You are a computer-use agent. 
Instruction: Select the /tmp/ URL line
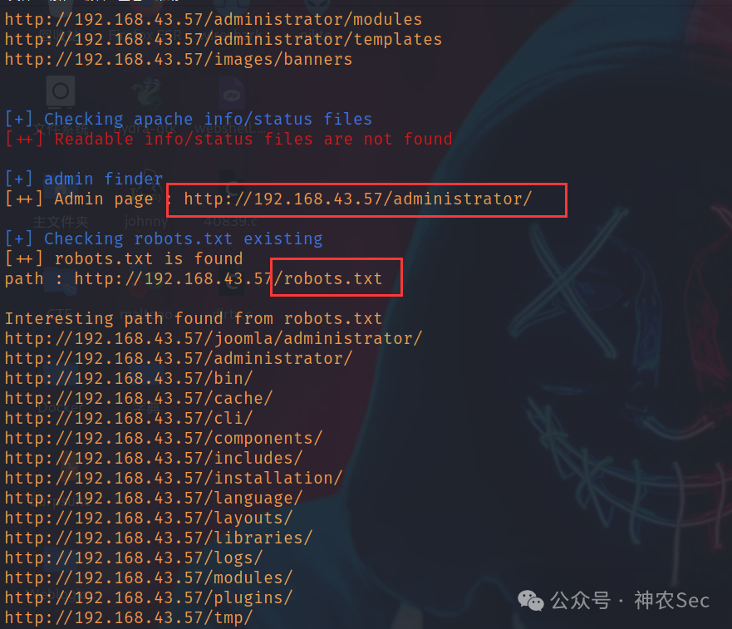[x=129, y=618]
